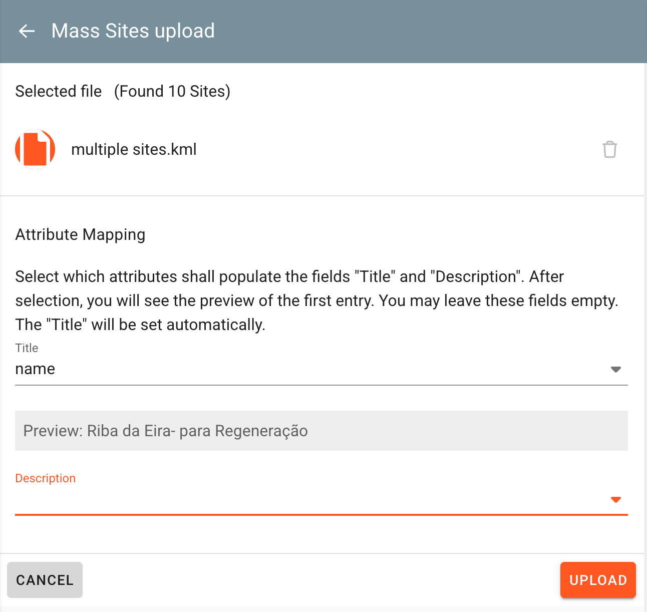
Task: Expand the Description dropdown arrow
Action: click(x=616, y=500)
